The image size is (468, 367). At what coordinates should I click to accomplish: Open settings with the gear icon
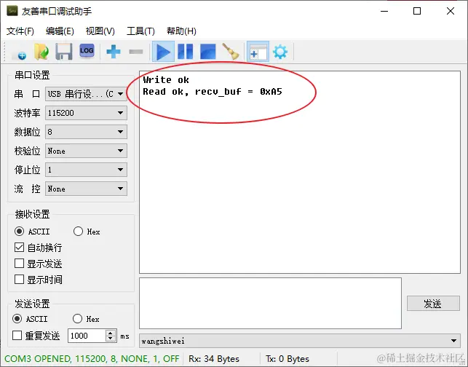(280, 52)
